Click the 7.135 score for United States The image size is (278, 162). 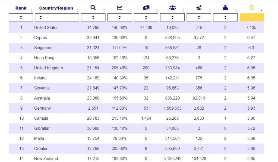[251, 27]
